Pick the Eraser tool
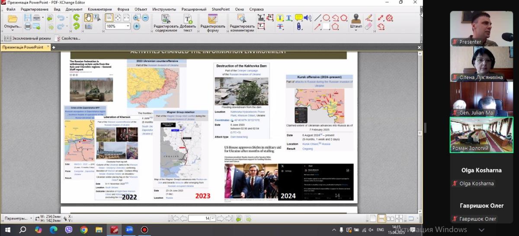This screenshot has width=519, height=236. click(368, 26)
